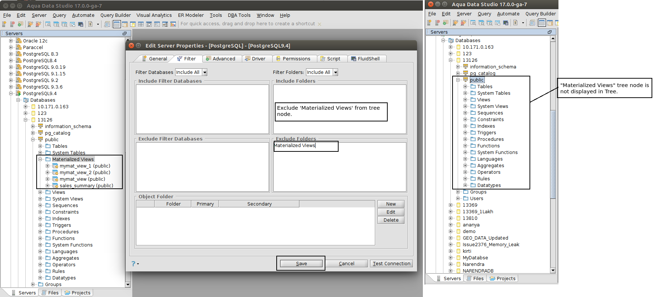Viewport: 653px width, 297px height.
Task: Collapse the public schema in left tree
Action: 33,140
